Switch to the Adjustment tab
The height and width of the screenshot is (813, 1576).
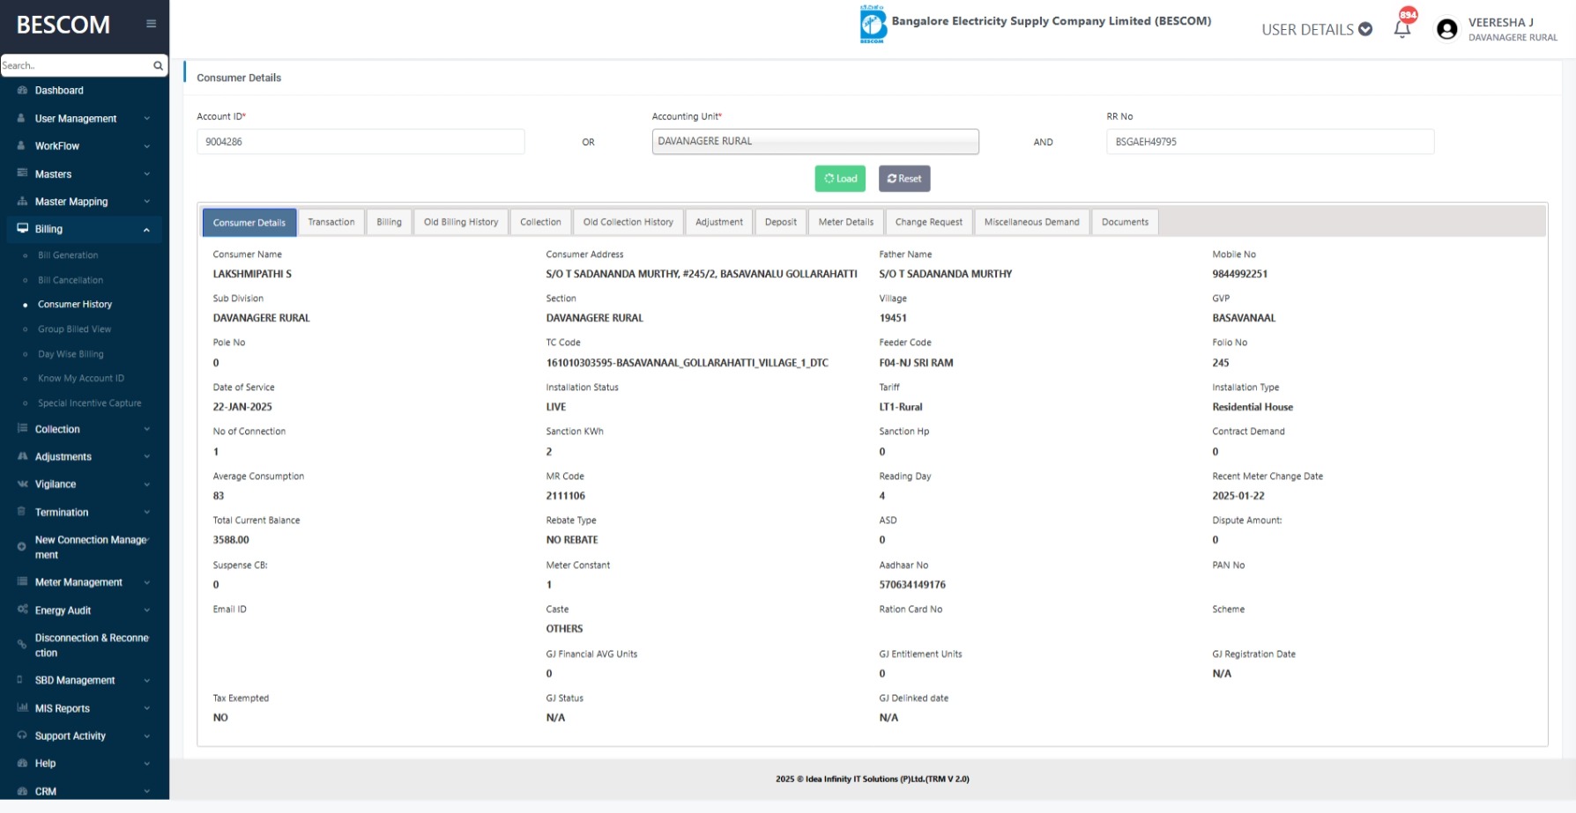click(x=719, y=222)
